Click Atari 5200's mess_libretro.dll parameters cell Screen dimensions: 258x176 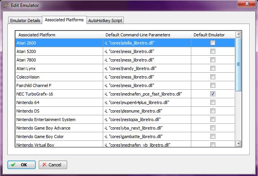click(x=147, y=51)
